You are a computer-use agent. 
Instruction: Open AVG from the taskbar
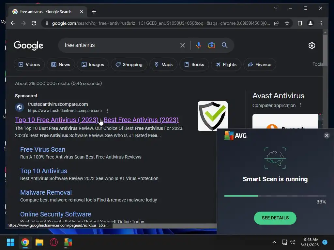68,242
